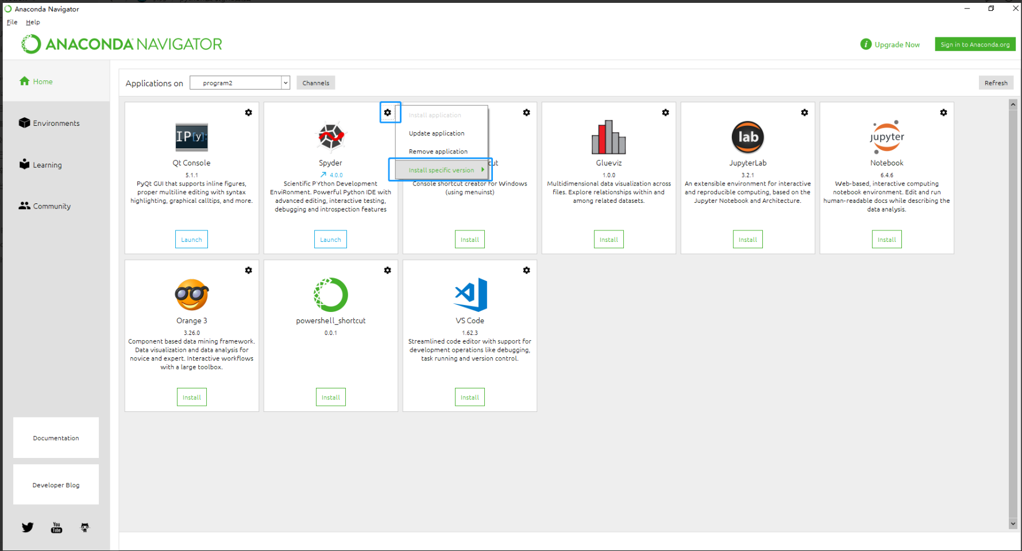1022x551 pixels.
Task: Click the Spyder application title
Action: [331, 163]
